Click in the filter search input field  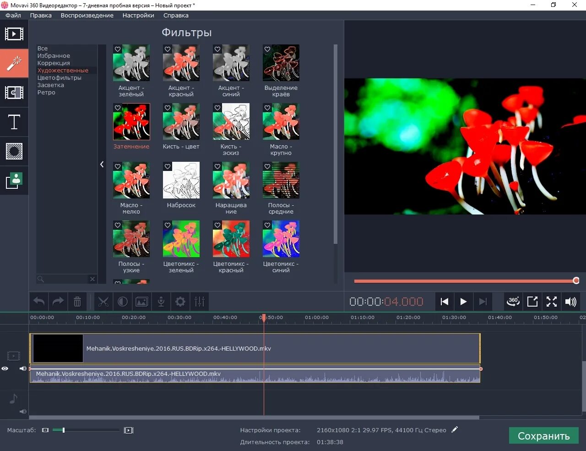tap(66, 279)
